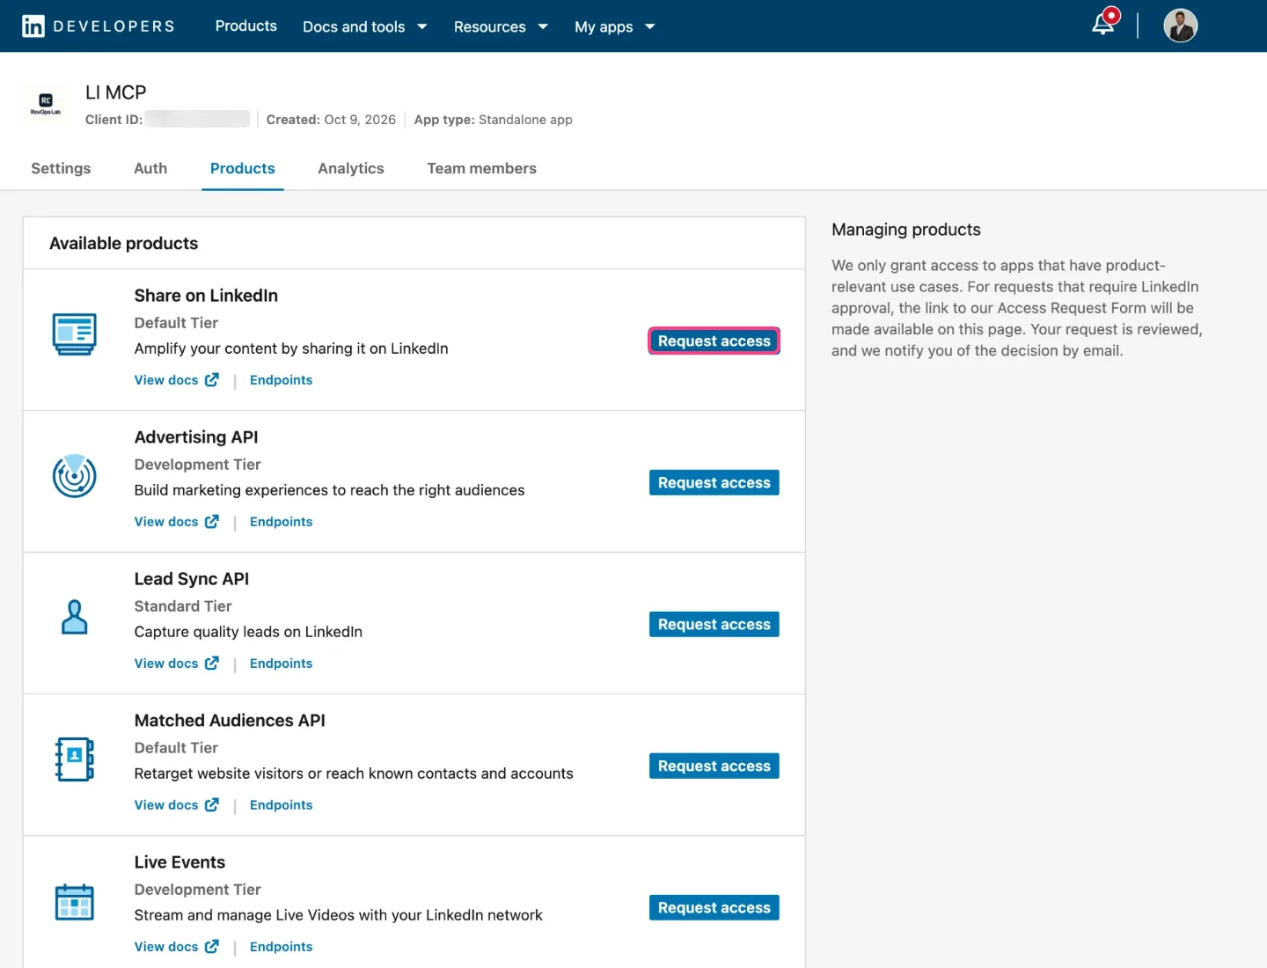Click external link icon beside Advertising API View docs
This screenshot has height=968, width=1267.
tap(212, 522)
